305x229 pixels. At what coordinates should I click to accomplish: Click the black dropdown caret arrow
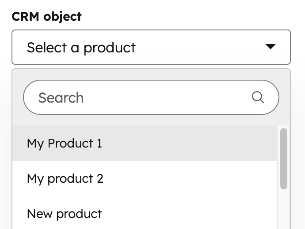[271, 47]
